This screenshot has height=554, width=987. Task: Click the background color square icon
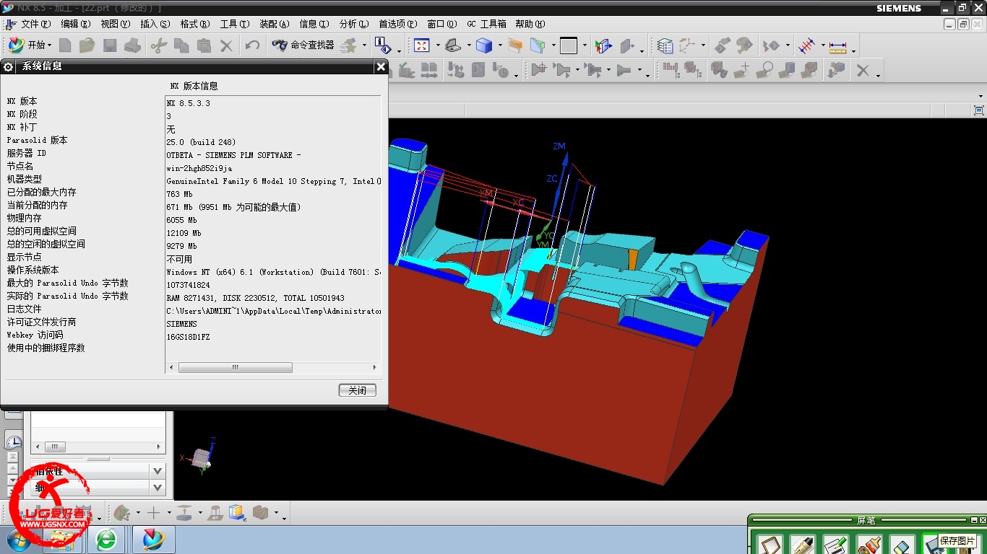click(569, 45)
